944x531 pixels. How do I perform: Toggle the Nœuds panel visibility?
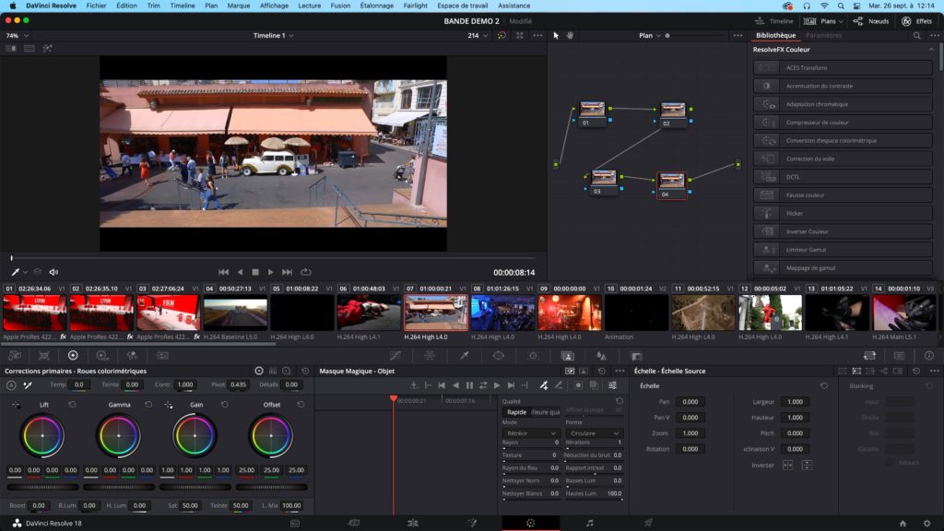pos(870,21)
